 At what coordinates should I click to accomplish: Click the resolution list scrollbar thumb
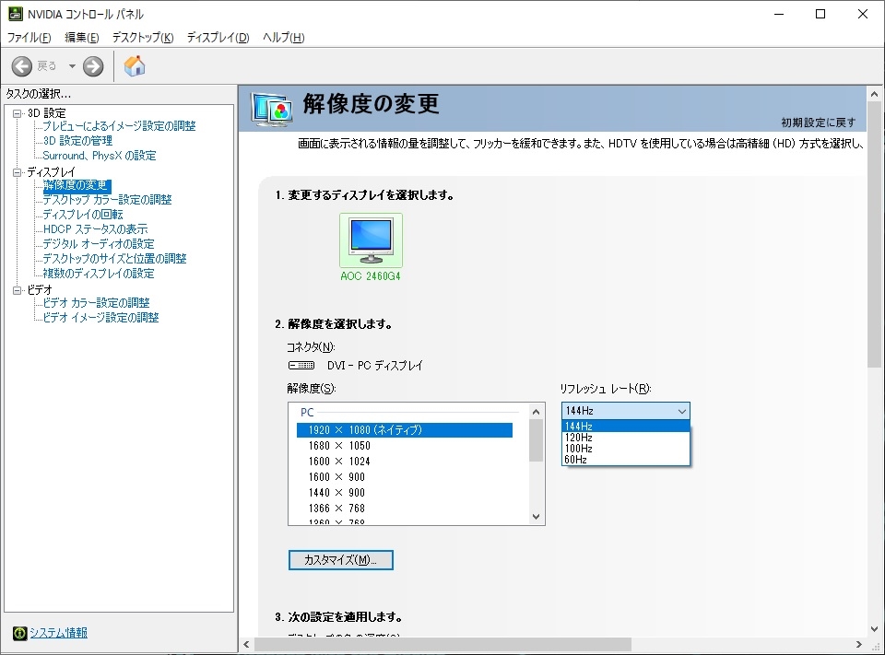coord(537,440)
